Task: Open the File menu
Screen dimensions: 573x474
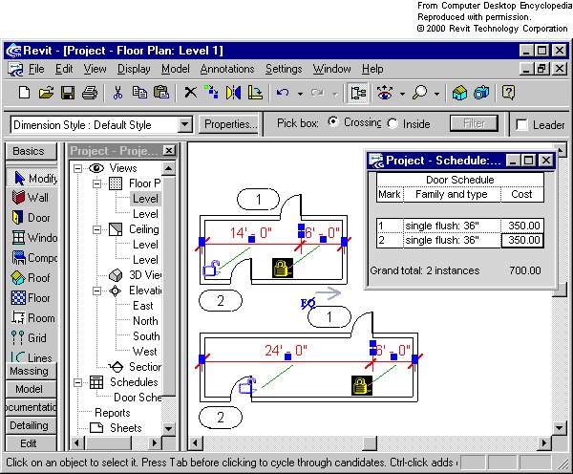Action: pos(36,69)
